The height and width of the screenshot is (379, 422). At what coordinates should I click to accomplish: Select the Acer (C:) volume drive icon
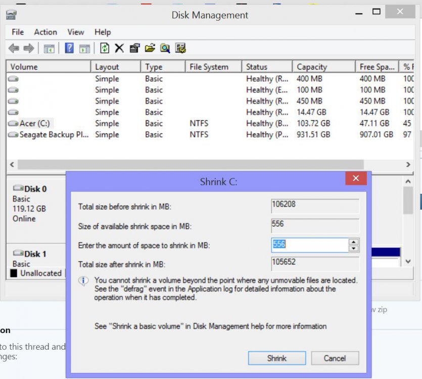[13, 123]
